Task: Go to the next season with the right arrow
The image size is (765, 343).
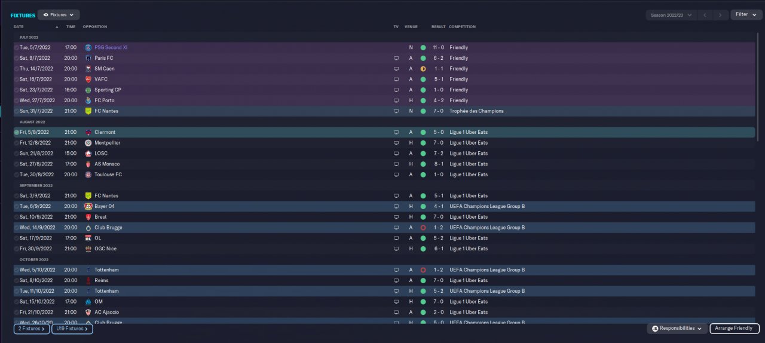Action: pos(721,15)
